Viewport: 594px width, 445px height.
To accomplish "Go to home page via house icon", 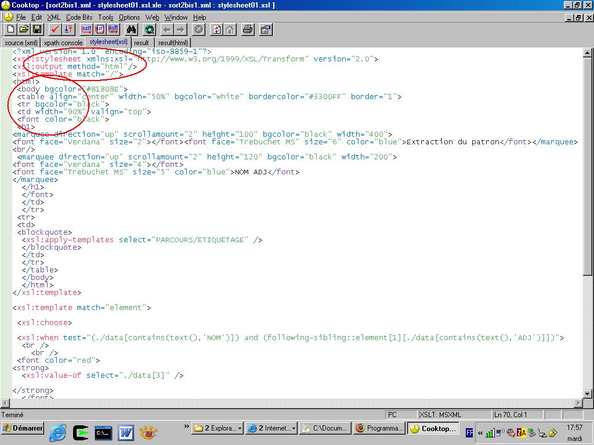I will [230, 29].
